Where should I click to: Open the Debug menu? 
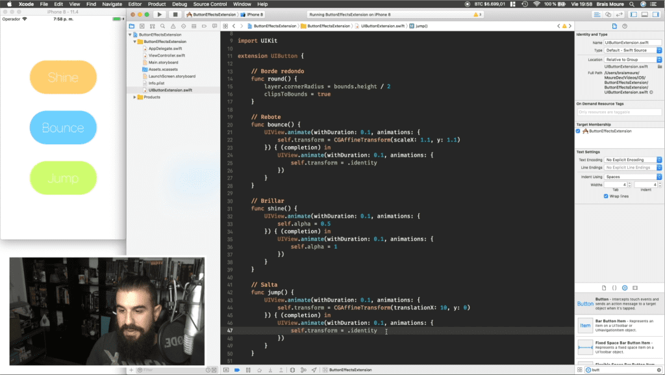(179, 4)
